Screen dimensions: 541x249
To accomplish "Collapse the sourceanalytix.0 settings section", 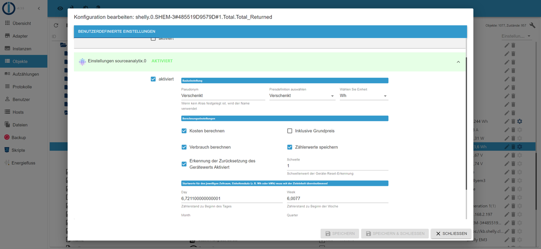I will pos(458,62).
